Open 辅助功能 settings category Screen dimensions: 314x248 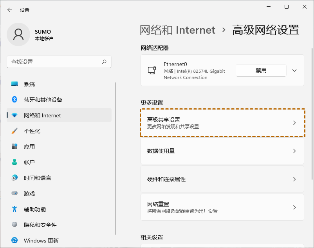coord(59,209)
